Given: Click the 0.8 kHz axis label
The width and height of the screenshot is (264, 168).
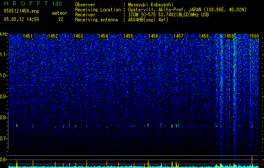Looking at the screenshot, I should coord(4,118).
